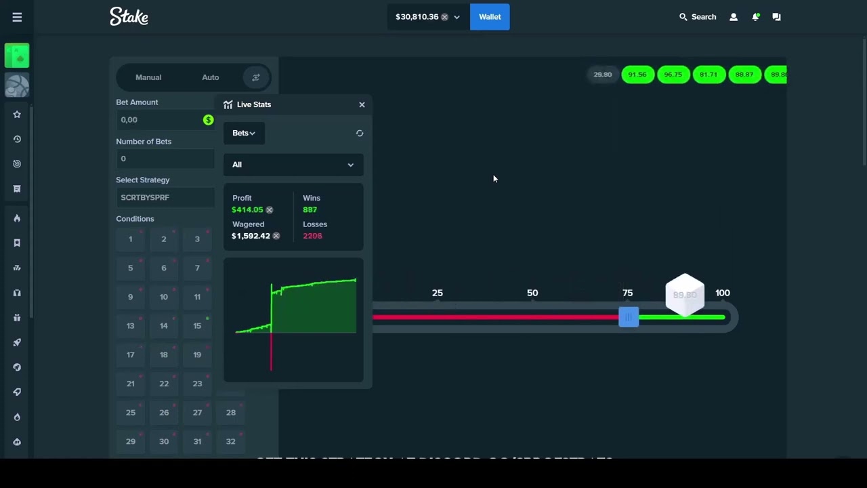This screenshot has width=867, height=488.
Task: Toggle condition 21
Action: tap(131, 384)
